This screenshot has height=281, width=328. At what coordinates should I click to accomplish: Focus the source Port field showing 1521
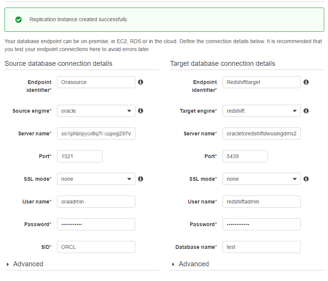79,156
